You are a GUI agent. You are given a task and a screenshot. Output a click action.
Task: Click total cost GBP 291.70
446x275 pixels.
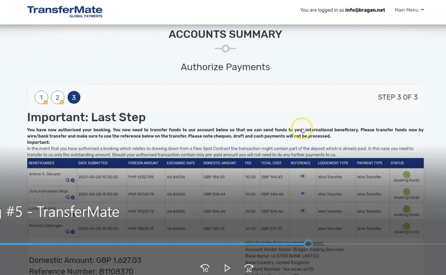[x=272, y=229]
